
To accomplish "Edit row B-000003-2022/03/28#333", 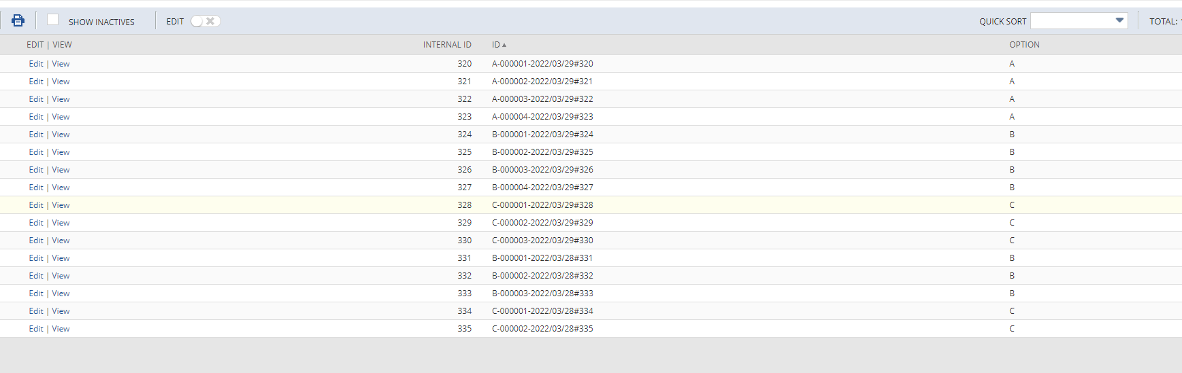I will [36, 294].
